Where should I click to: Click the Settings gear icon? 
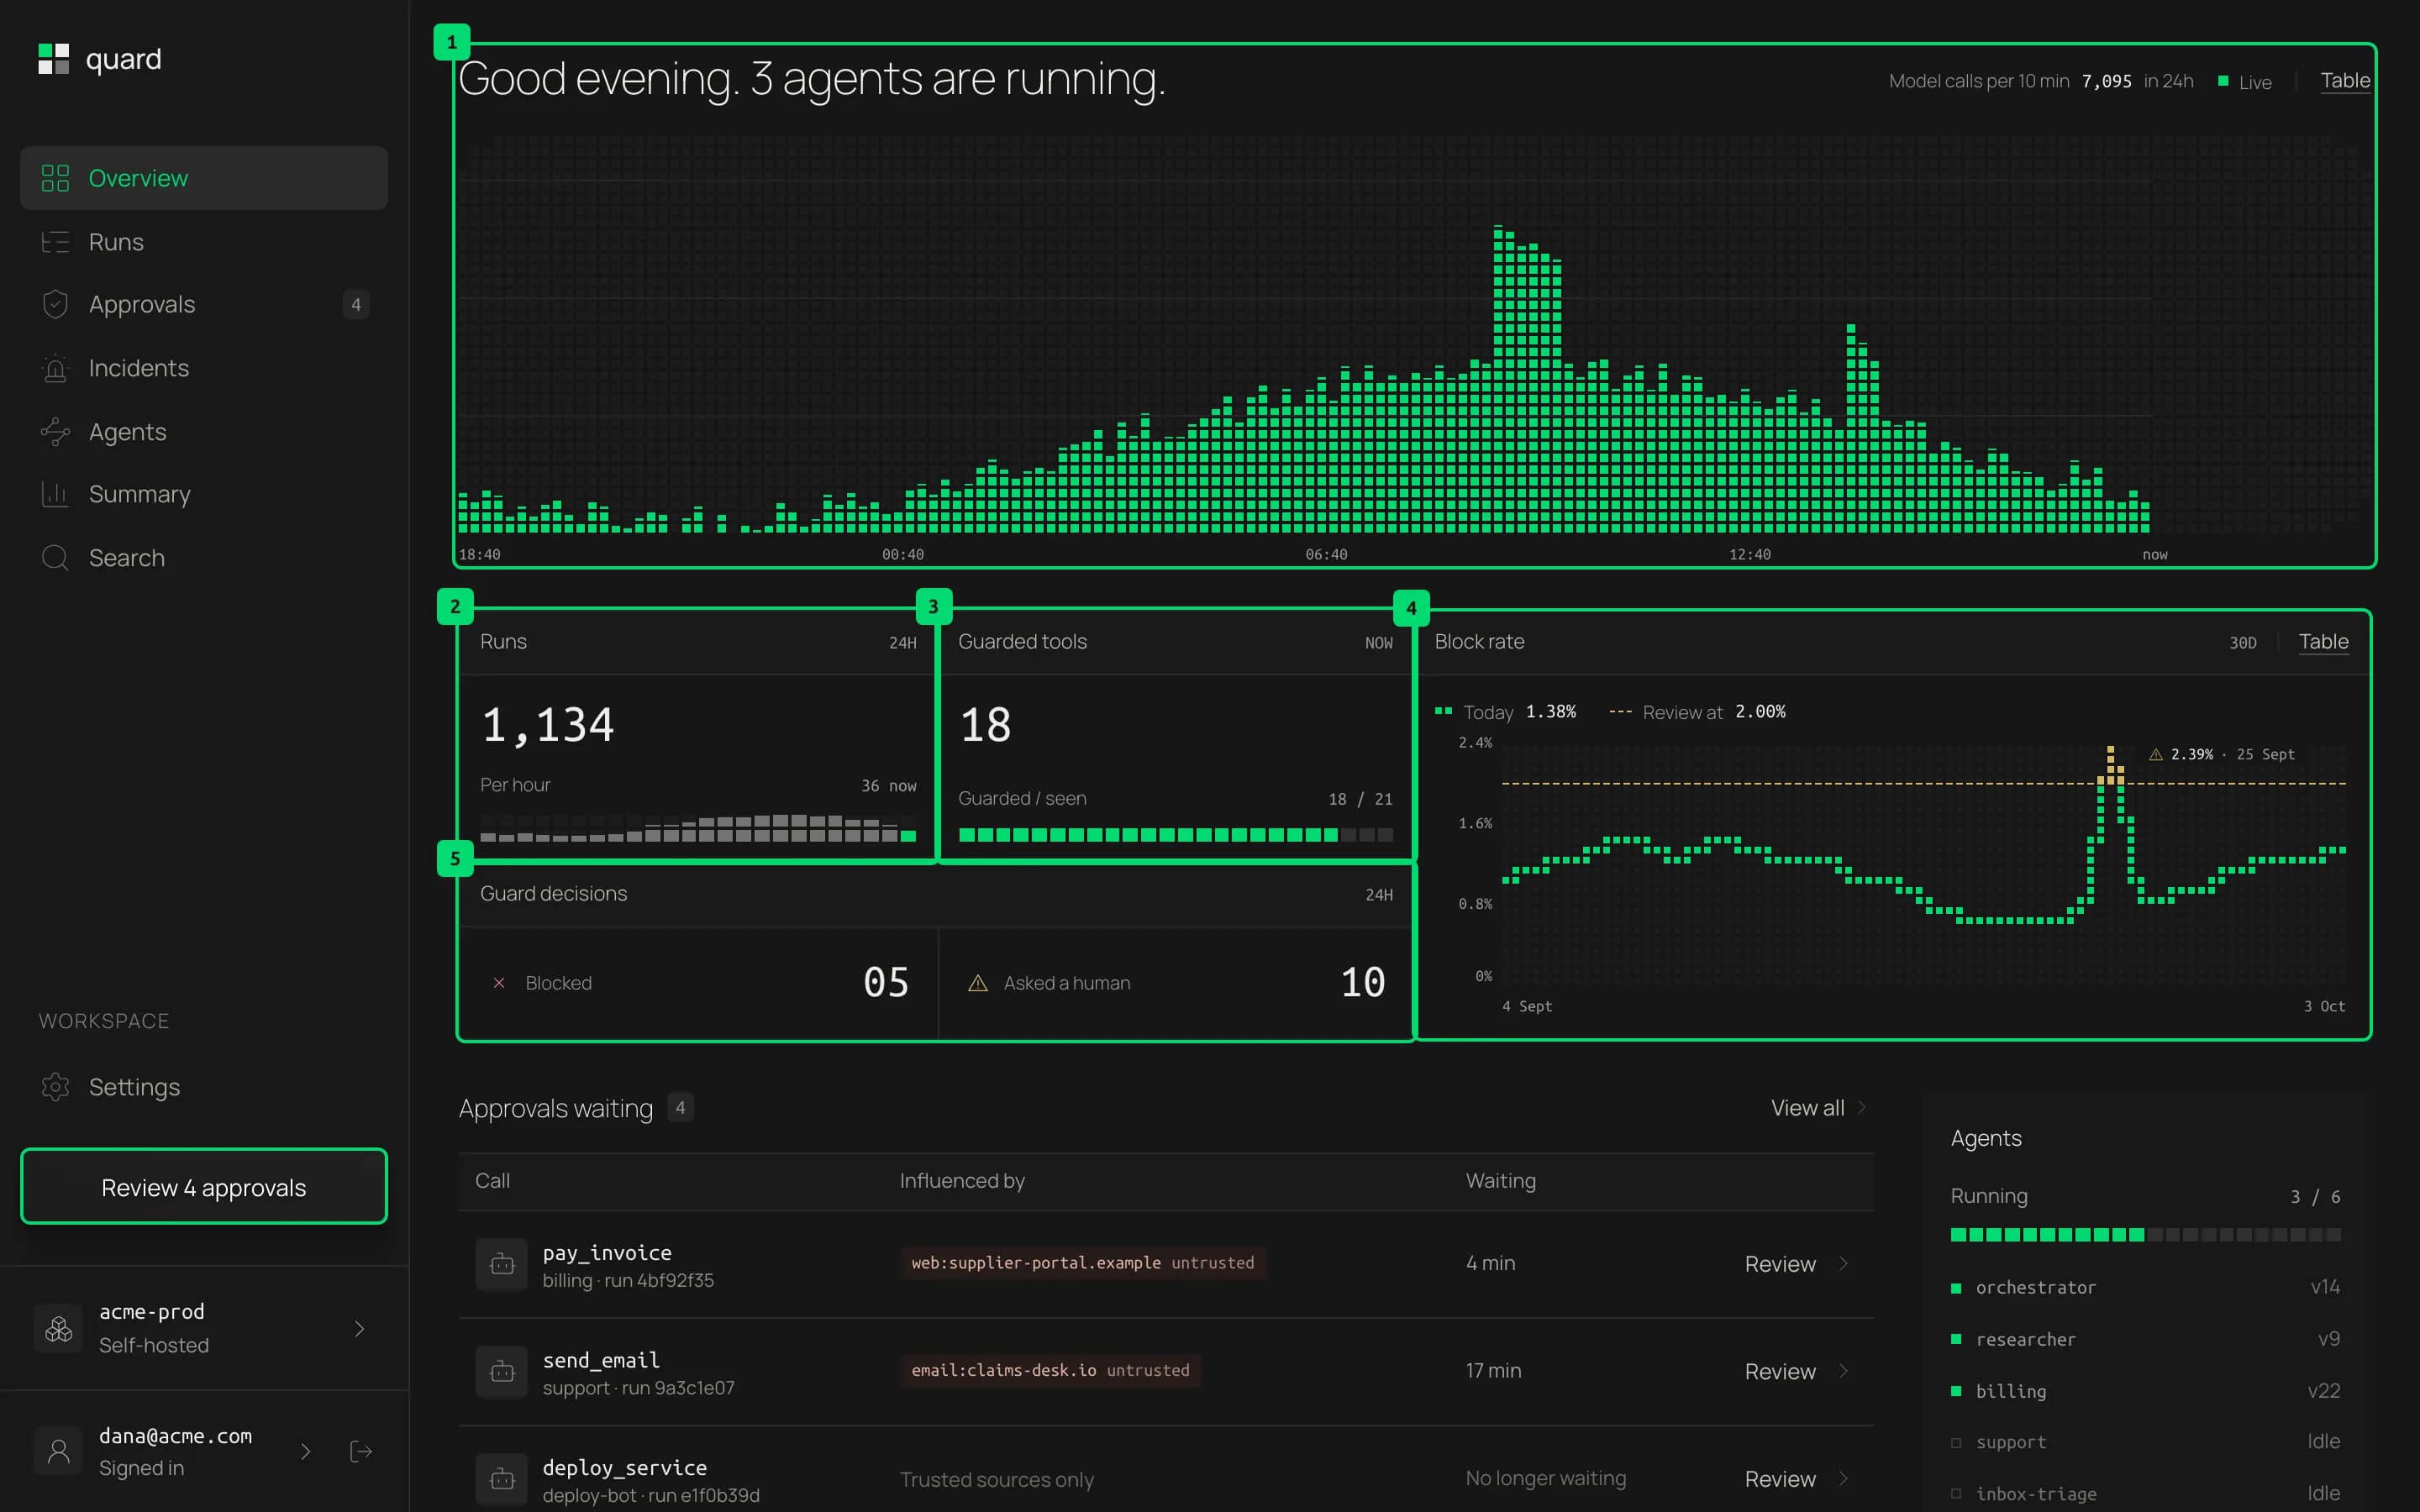pos(55,1087)
